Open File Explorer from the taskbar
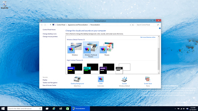This screenshot has height=111, width=198. [x=61, y=109]
